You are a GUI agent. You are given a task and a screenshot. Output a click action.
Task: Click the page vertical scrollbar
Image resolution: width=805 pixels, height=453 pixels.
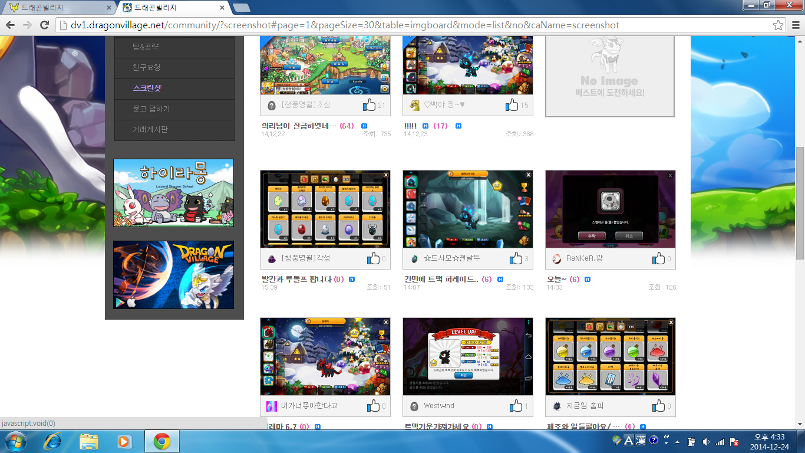tap(800, 201)
